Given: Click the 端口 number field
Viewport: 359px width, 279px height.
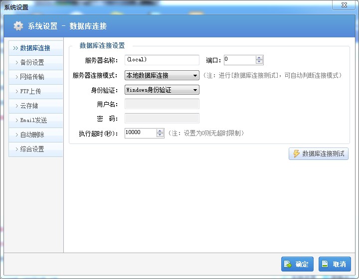Looking at the screenshot, I should coord(239,60).
